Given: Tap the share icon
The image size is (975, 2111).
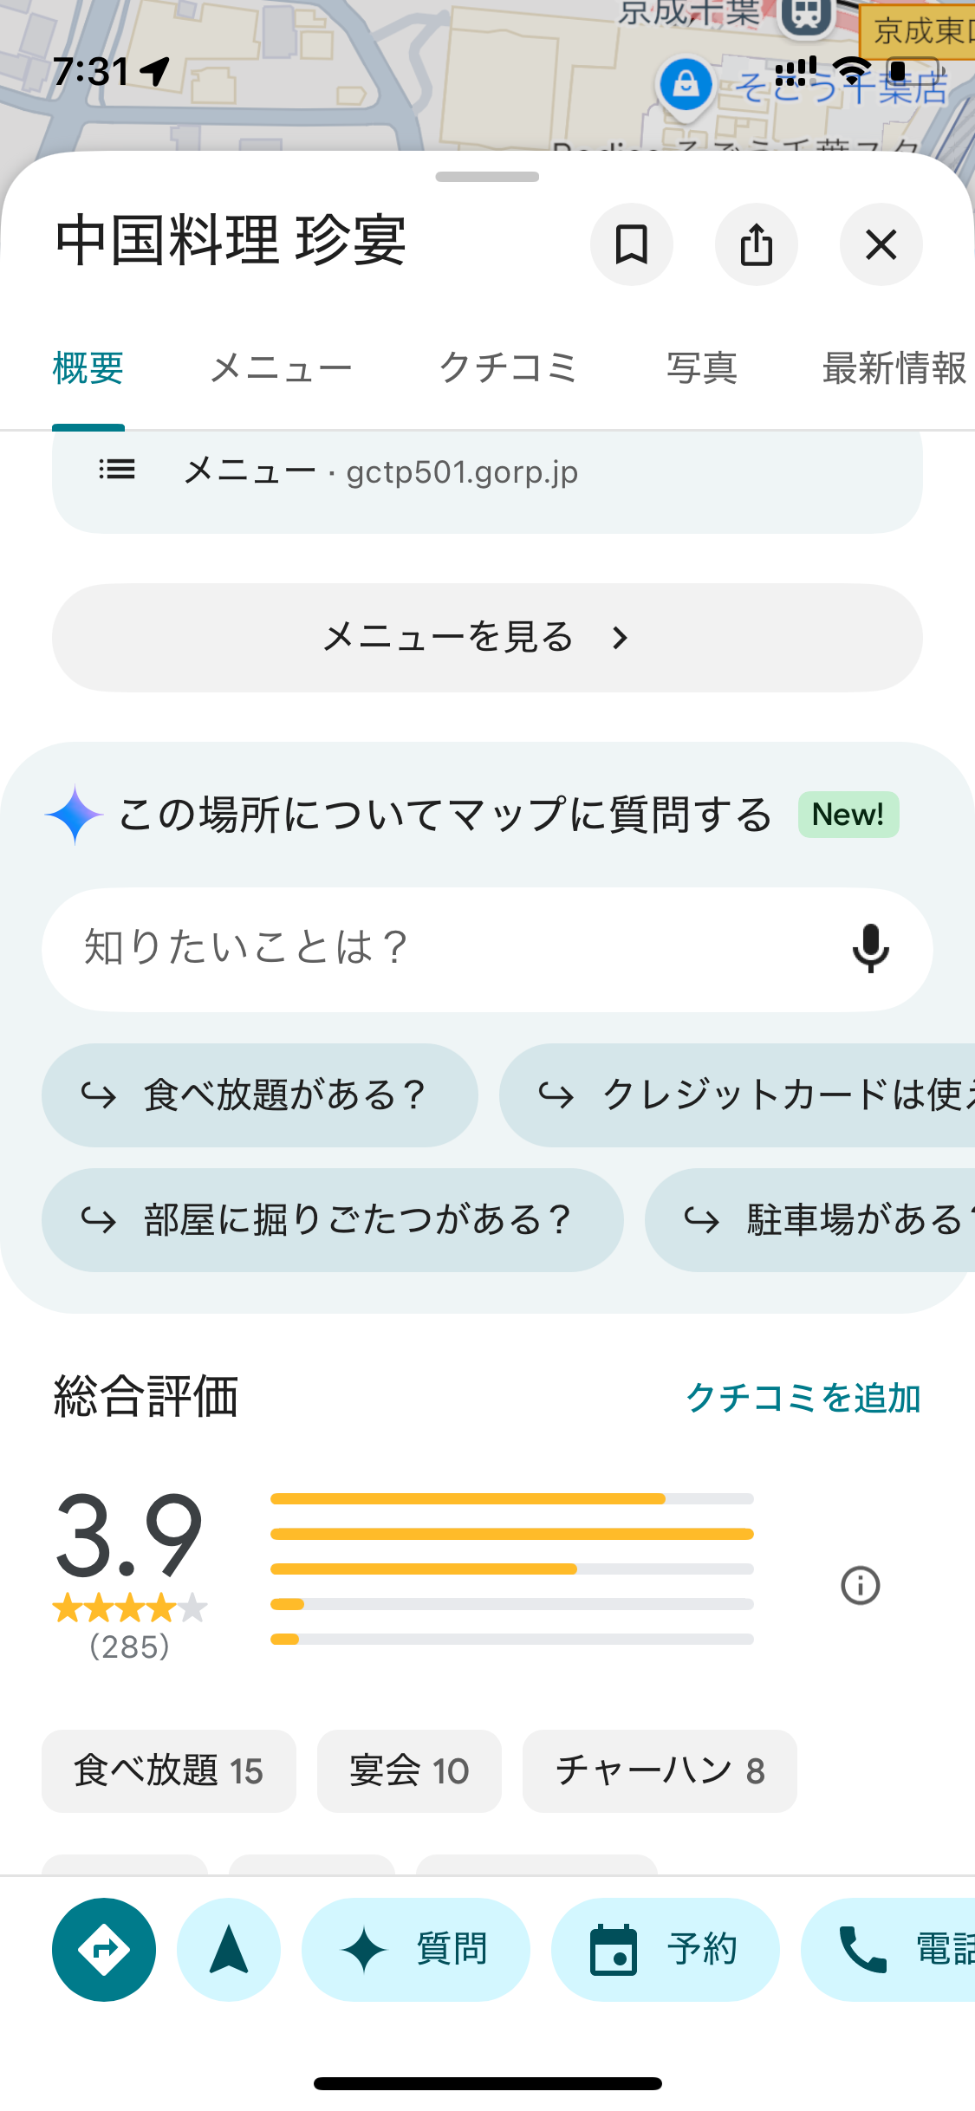Looking at the screenshot, I should [x=756, y=244].
